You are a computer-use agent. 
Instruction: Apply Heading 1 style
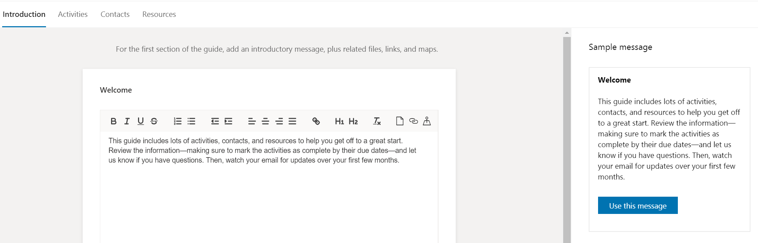[x=339, y=121]
